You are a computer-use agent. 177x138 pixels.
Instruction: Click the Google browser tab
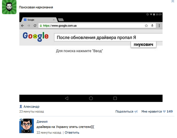(x=39, y=20)
